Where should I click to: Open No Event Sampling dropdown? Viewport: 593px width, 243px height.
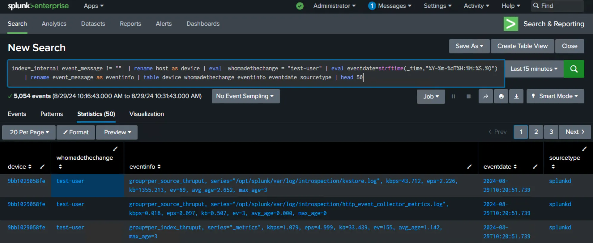coord(246,96)
